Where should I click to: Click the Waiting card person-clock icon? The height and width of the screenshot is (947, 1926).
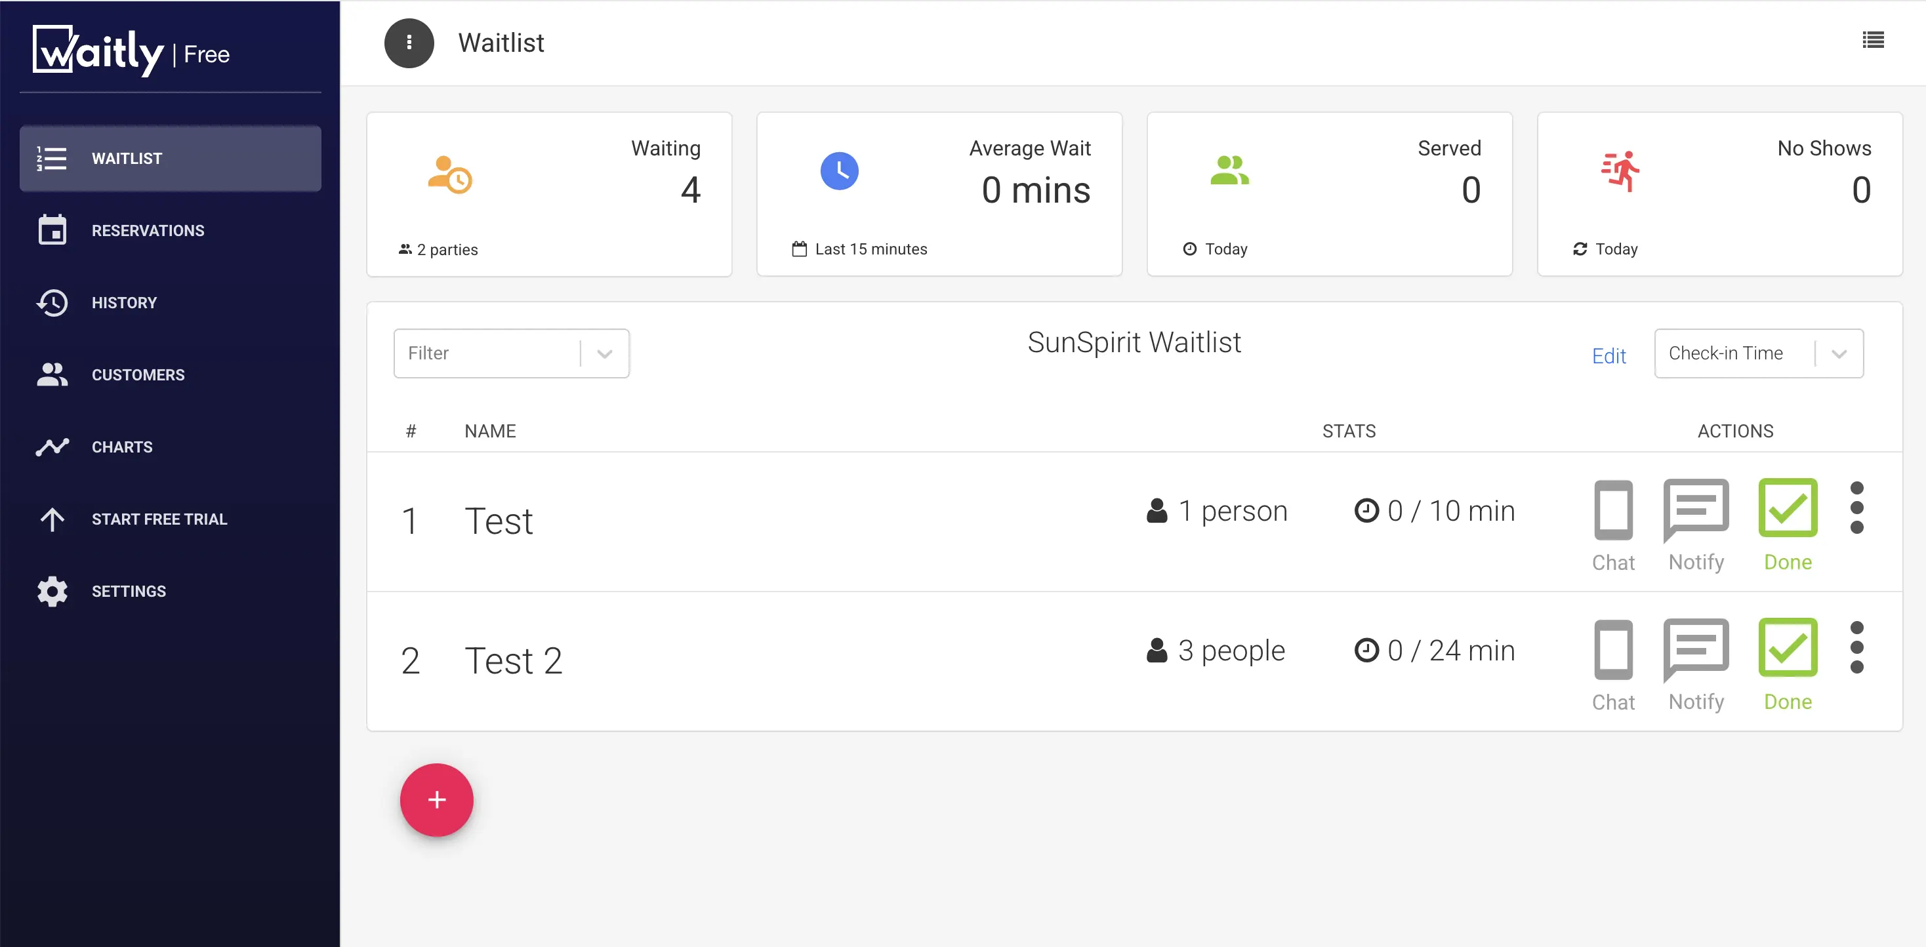[x=449, y=174]
